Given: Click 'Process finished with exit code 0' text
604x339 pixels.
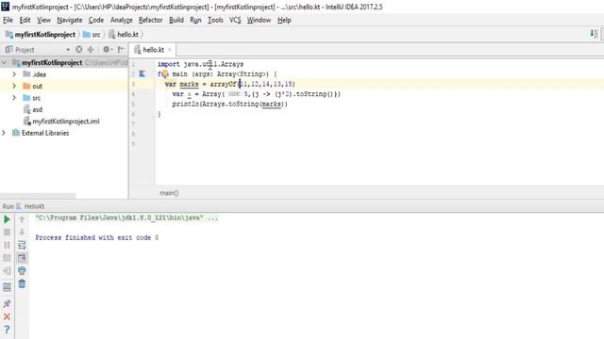Looking at the screenshot, I should [96, 237].
